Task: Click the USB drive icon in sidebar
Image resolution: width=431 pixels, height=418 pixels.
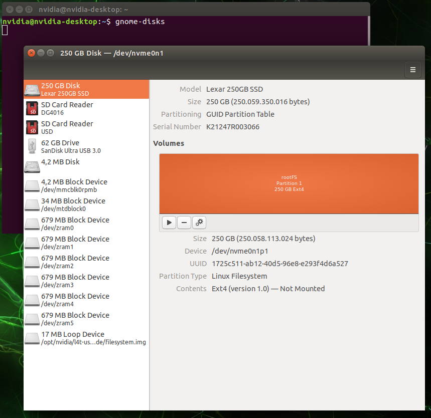Action: click(32, 146)
